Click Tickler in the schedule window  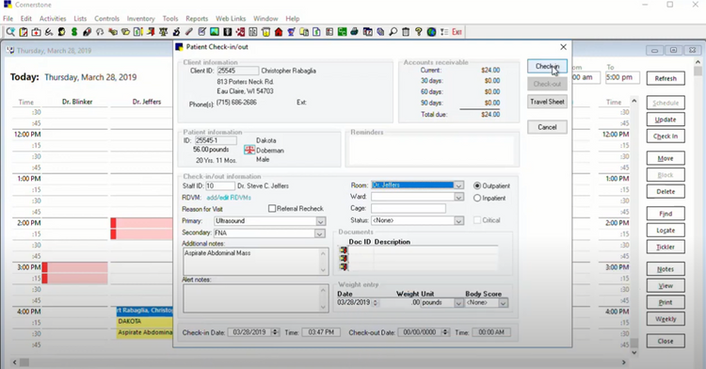click(x=666, y=247)
